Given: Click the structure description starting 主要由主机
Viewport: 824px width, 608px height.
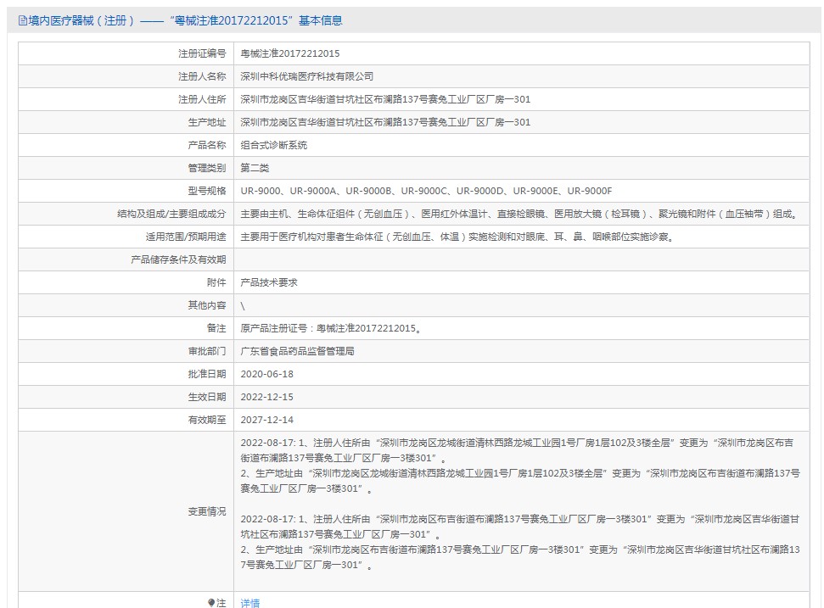Looking at the screenshot, I should click(520, 214).
